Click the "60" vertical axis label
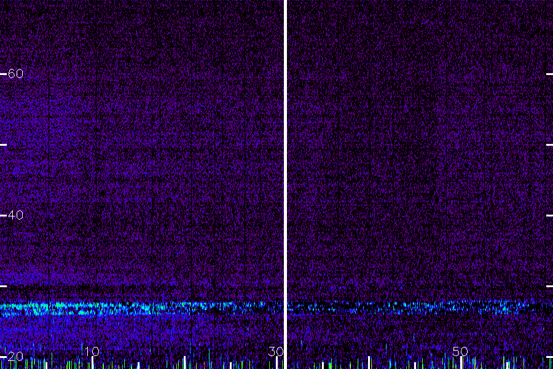553x369 pixels. [x=15, y=74]
